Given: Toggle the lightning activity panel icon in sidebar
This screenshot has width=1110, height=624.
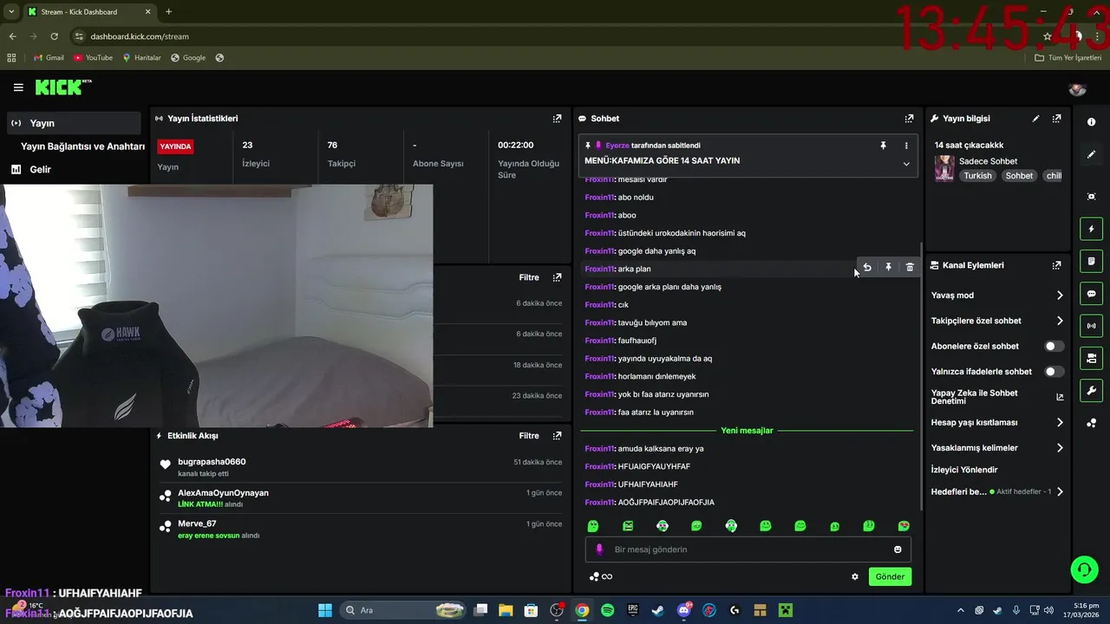Looking at the screenshot, I should coord(1091,229).
